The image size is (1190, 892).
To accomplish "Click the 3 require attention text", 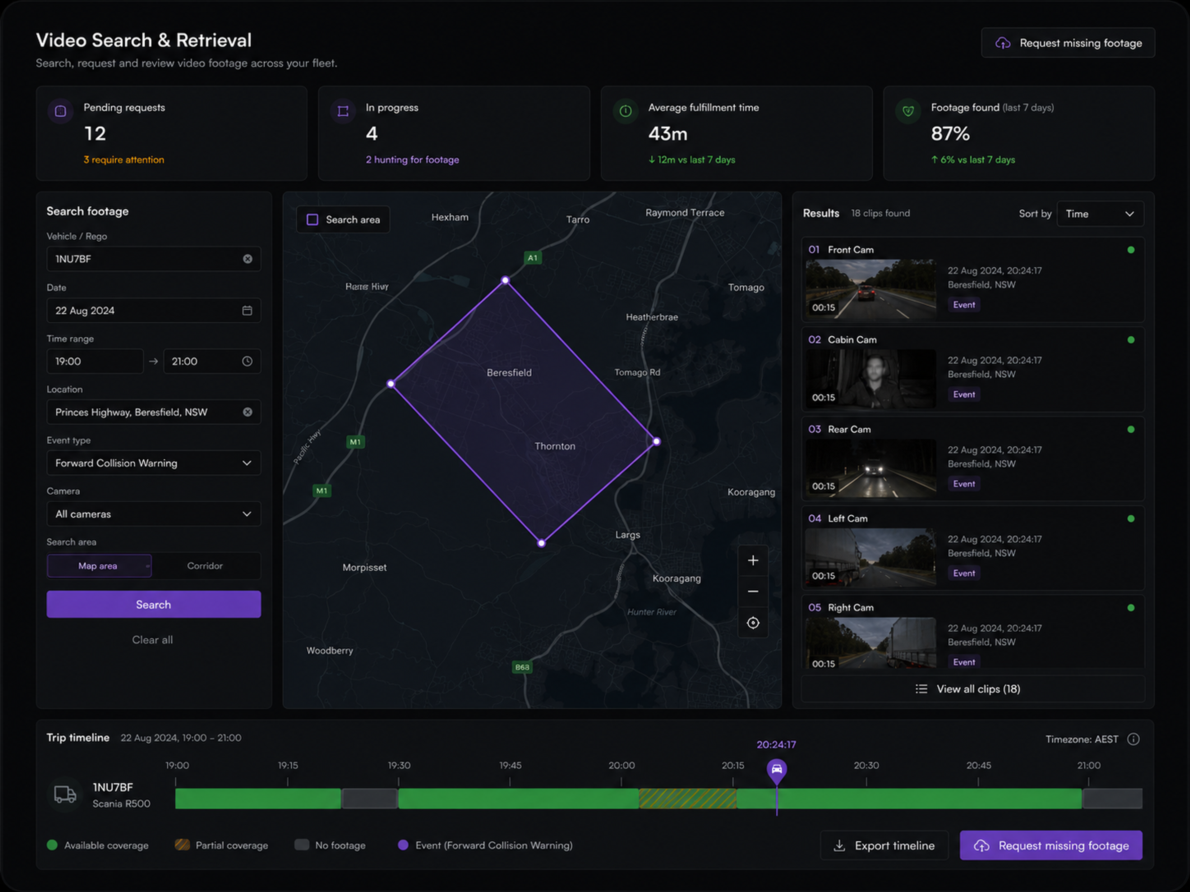I will pyautogui.click(x=124, y=160).
